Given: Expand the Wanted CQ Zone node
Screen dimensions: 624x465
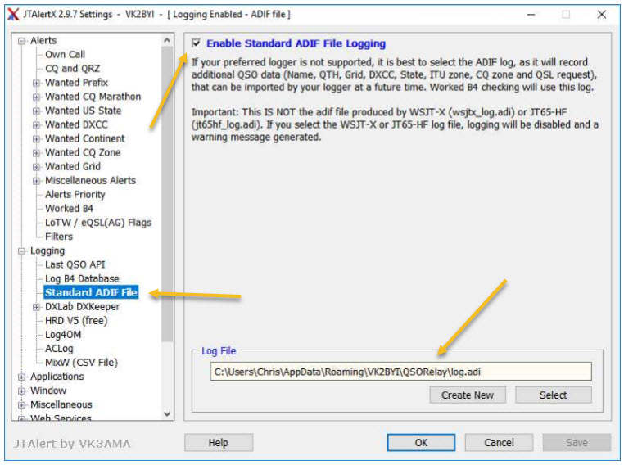Looking at the screenshot, I should [x=36, y=153].
